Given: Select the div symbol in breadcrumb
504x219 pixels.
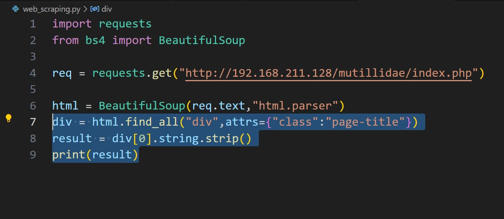Looking at the screenshot, I should coord(107,8).
